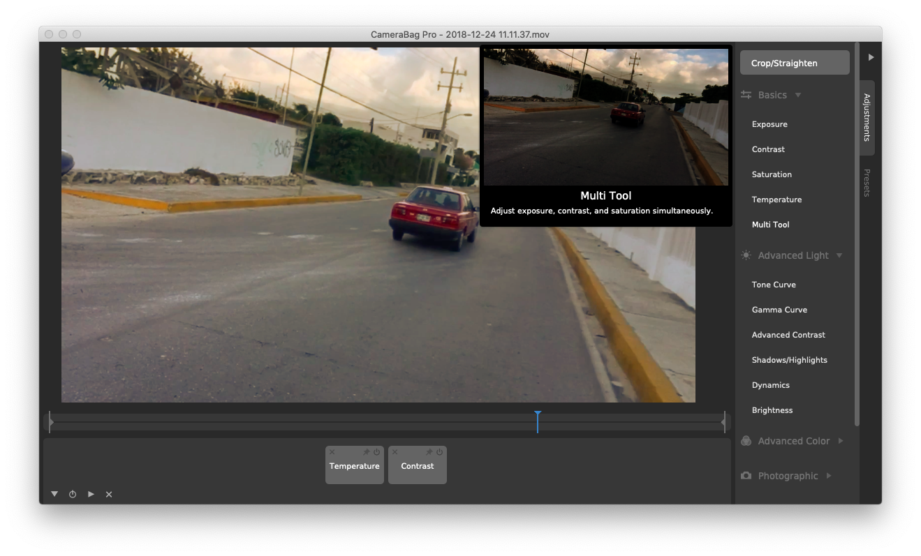Collapse the adjustment tray with the down triangle
The width and height of the screenshot is (921, 556).
54,494
